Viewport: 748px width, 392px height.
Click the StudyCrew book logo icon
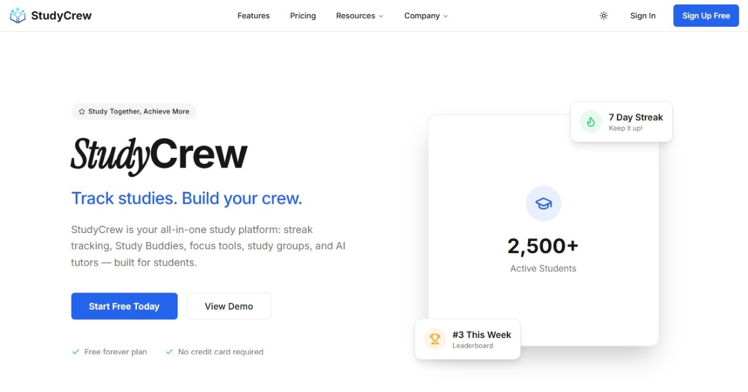pyautogui.click(x=18, y=16)
